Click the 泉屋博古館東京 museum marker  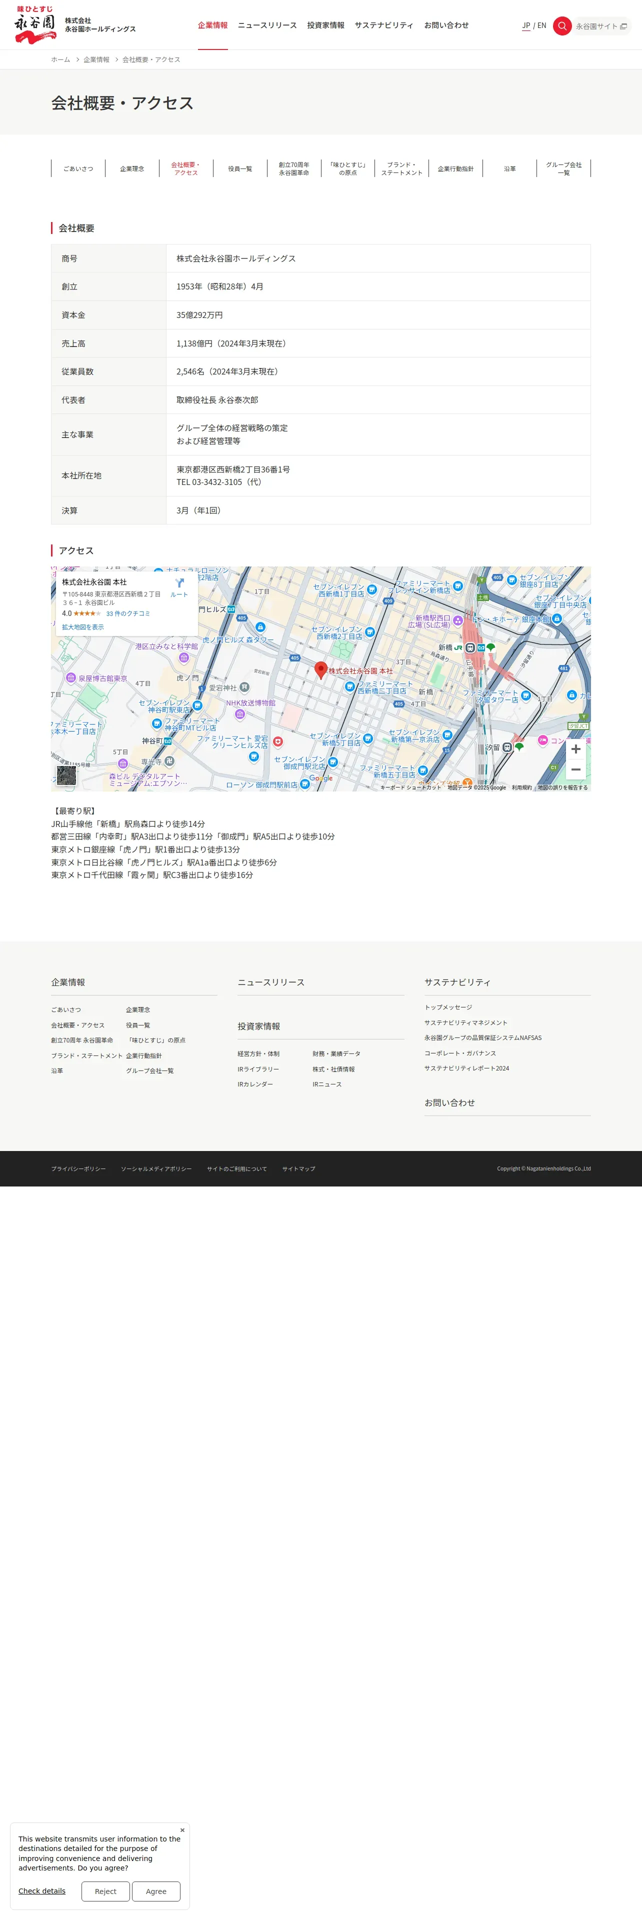pos(70,678)
